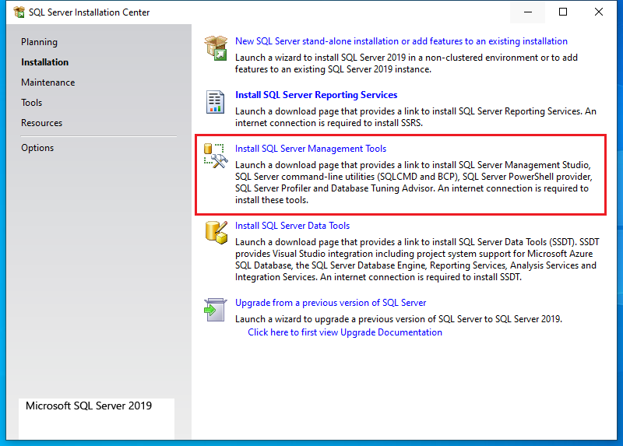Click the 'SQL Server Profiler and Database Tuning Advisor' text
This screenshot has width=623, height=446.
[x=334, y=188]
